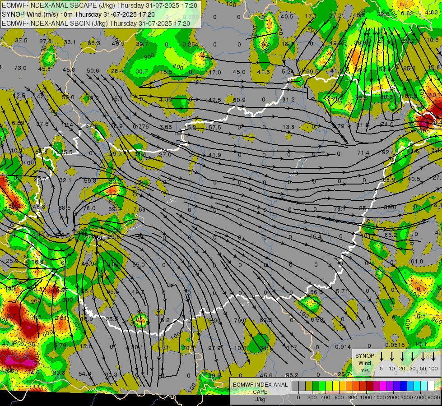Click the '1500' tick label in CAPE legend
442x406 pixels.
[x=380, y=397]
